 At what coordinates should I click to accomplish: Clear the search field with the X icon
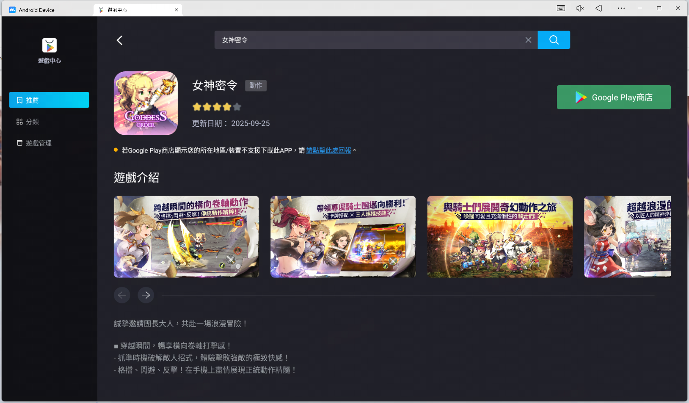click(528, 40)
